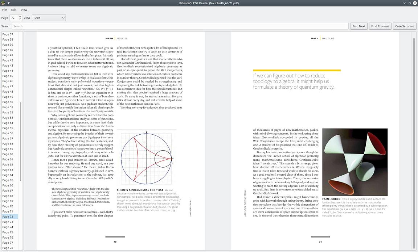Open the Edit menu

tap(13, 9)
